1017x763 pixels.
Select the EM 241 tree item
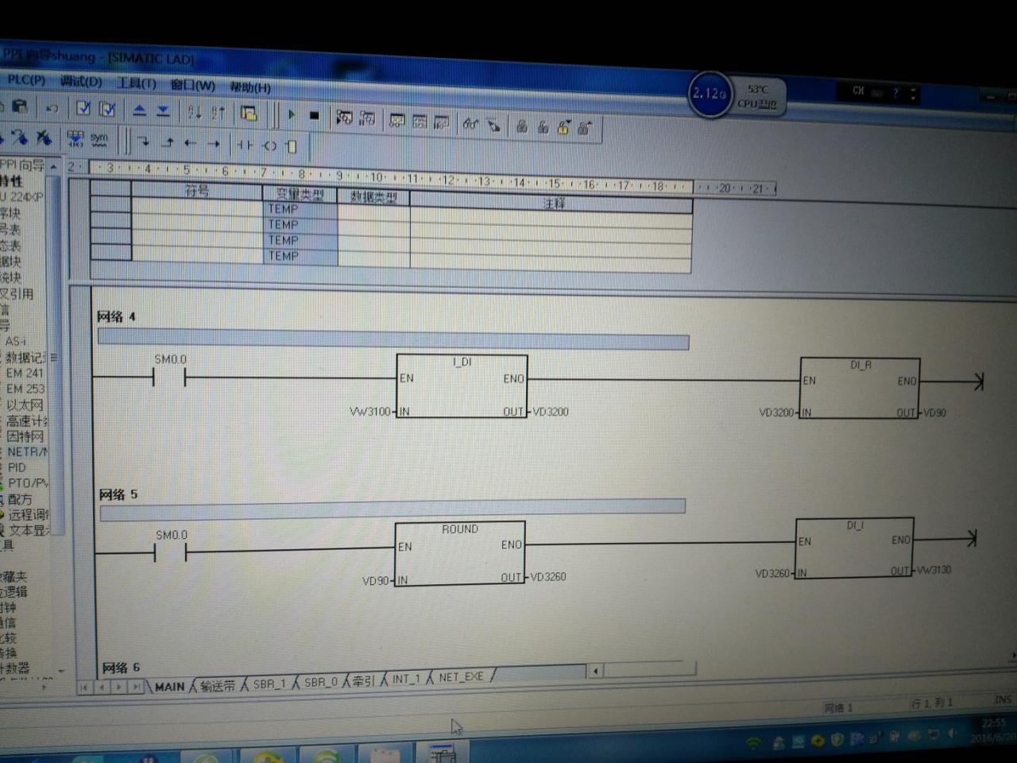(25, 373)
